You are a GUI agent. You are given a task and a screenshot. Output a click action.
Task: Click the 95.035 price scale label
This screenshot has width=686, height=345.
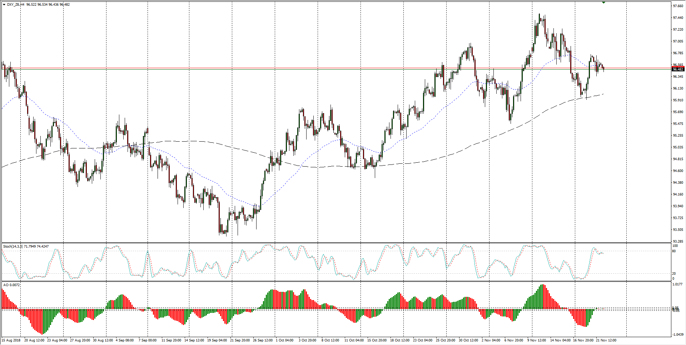[678, 147]
